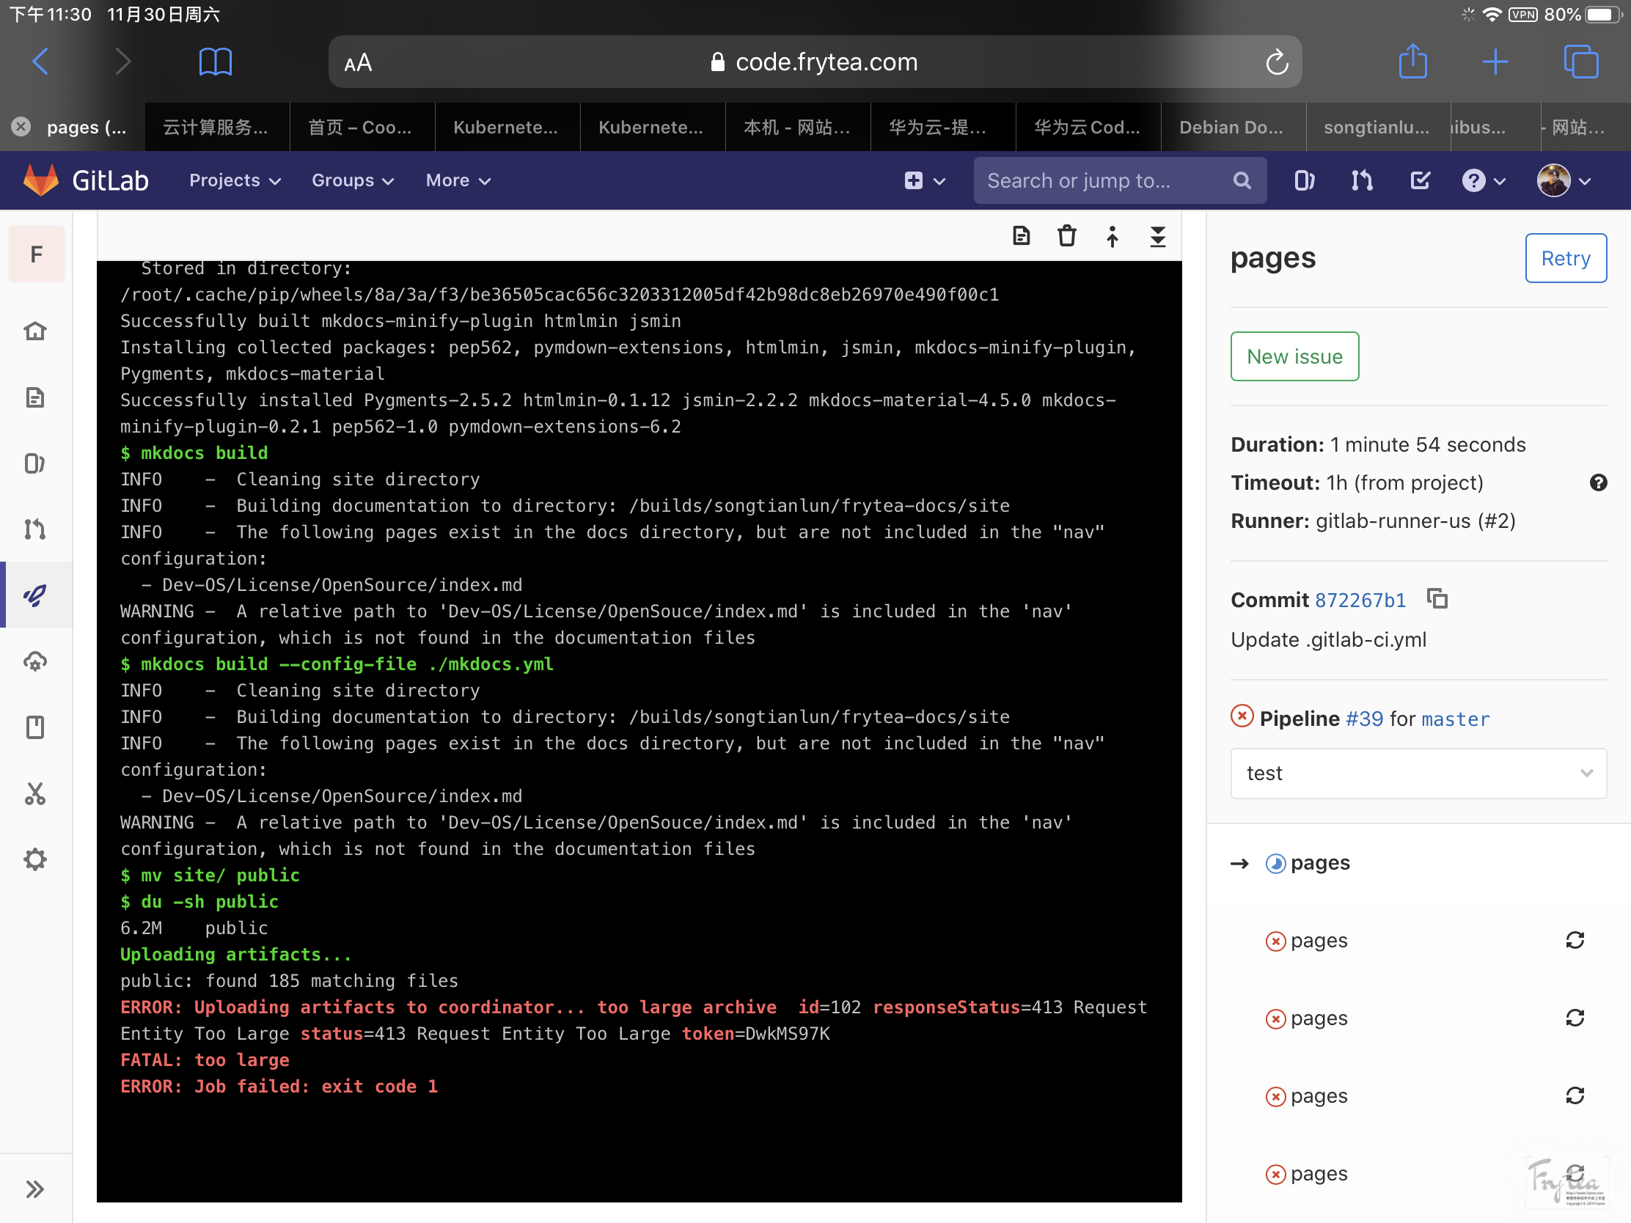This screenshot has width=1631, height=1223.
Task: Open CI/CD rocket icon in sidebar
Action: pos(35,595)
